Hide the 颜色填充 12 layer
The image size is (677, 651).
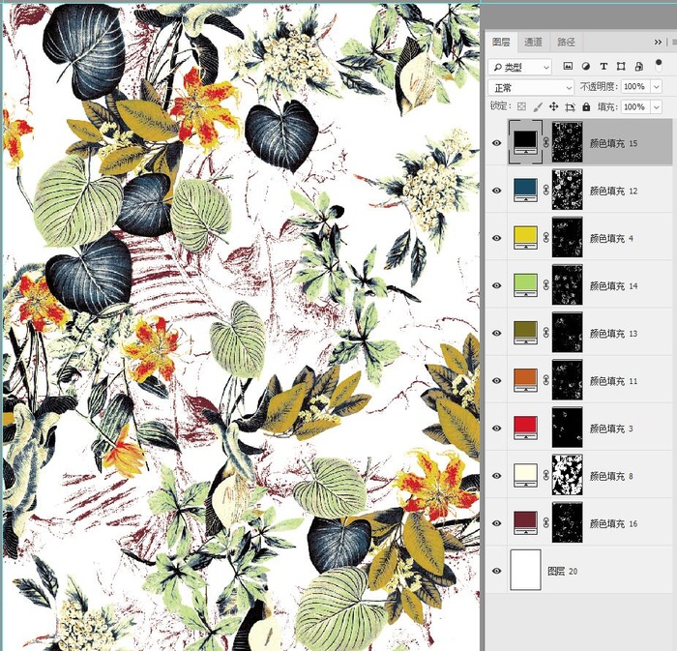click(x=497, y=191)
